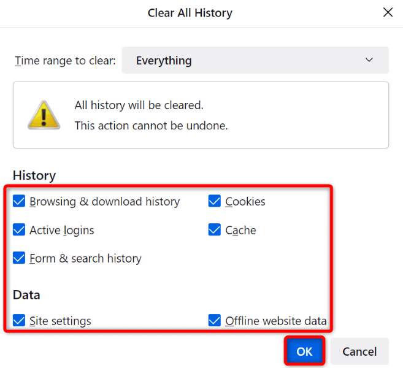
Task: Toggle the Active logins checkbox
Action: coord(19,230)
